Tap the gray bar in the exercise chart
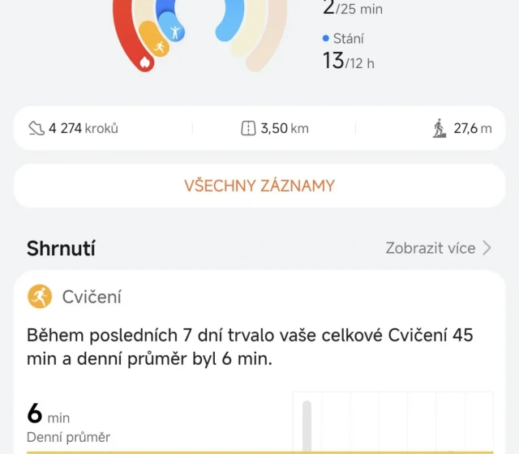 pos(307,426)
